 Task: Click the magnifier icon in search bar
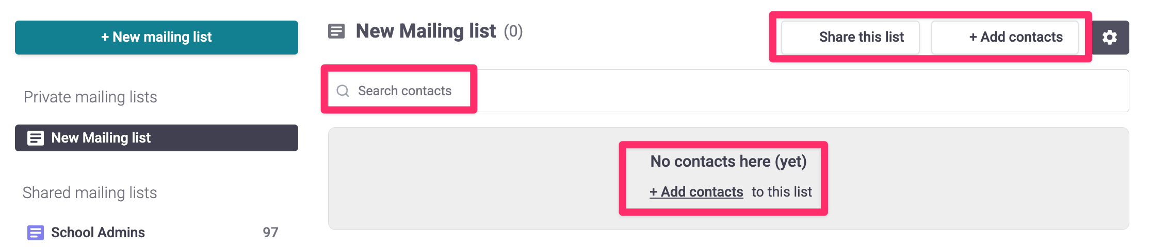(343, 91)
